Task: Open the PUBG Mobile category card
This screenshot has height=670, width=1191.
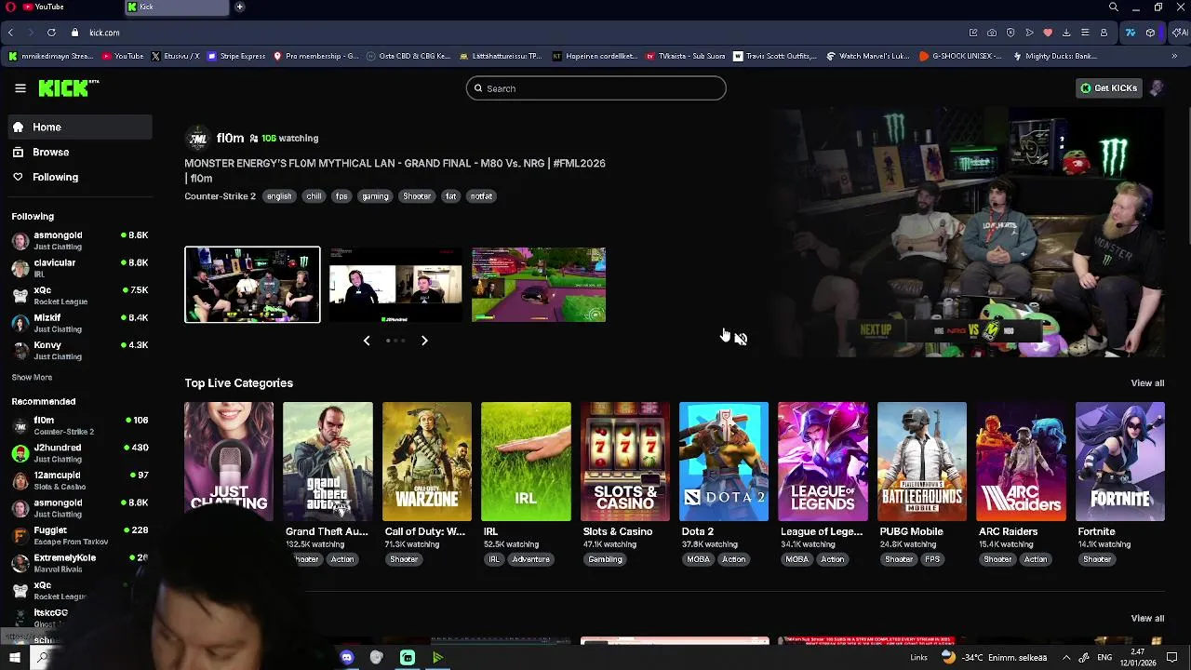Action: 922,462
